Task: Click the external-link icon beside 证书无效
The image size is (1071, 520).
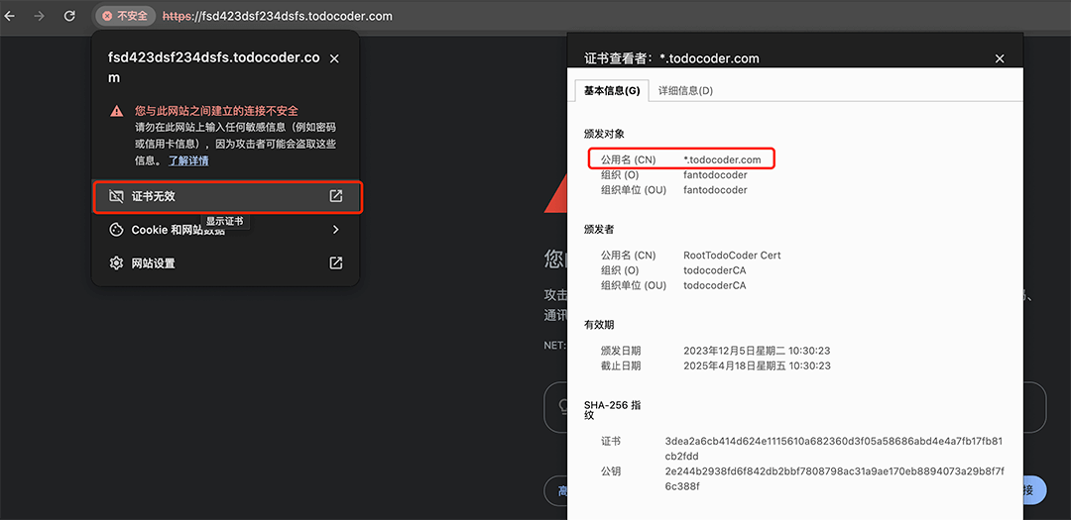Action: (x=335, y=196)
